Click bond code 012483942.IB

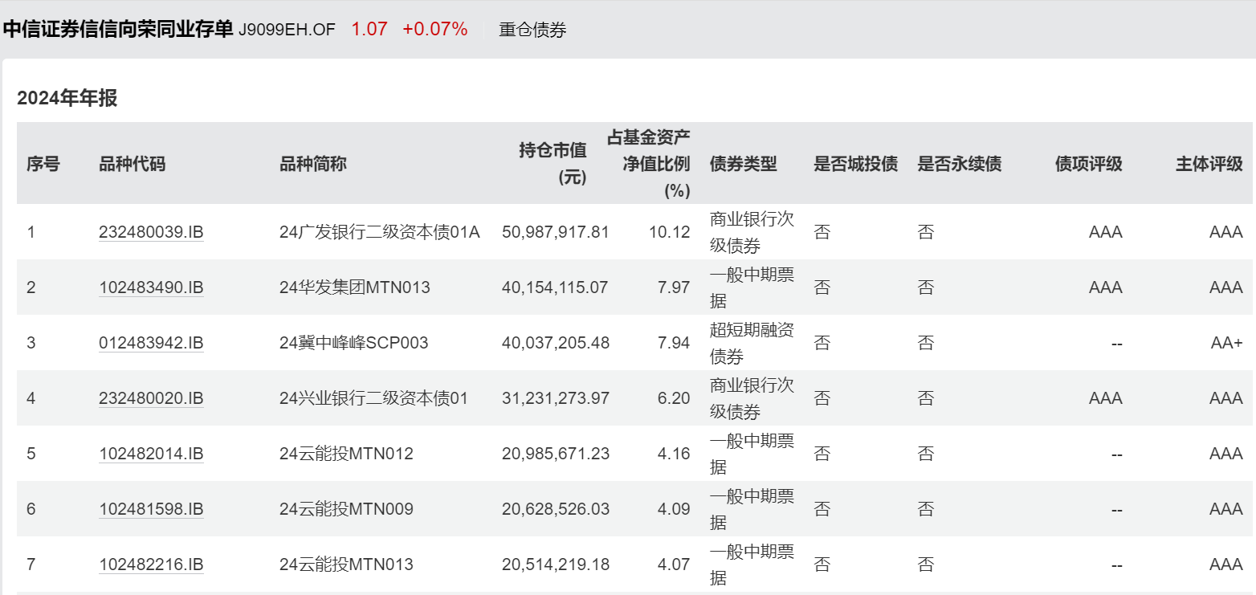tap(151, 344)
